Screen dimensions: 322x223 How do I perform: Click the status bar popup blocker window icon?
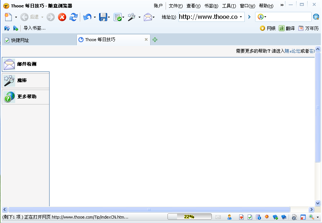click(x=303, y=217)
